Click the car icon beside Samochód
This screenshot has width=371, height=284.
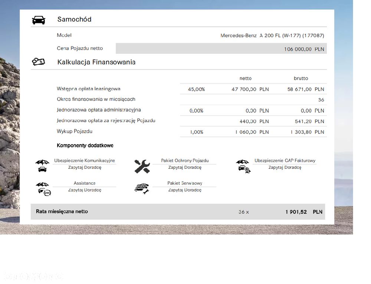(x=39, y=20)
